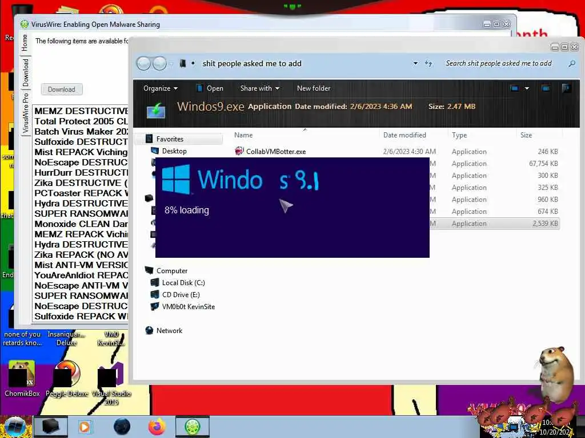Click Open in the Explorer toolbar
Screen dimensions: 585x438
pos(210,88)
